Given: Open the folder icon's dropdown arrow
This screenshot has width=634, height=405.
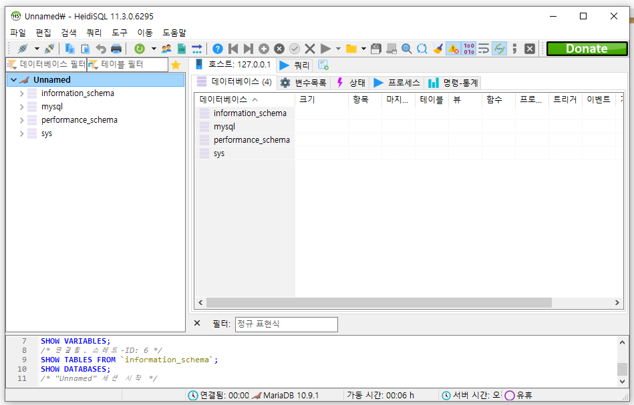Looking at the screenshot, I should pyautogui.click(x=363, y=49).
